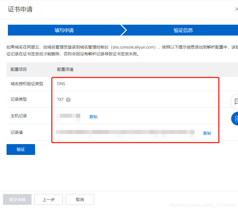
Task: Open the chat support floating icon
Action: [x=235, y=102]
